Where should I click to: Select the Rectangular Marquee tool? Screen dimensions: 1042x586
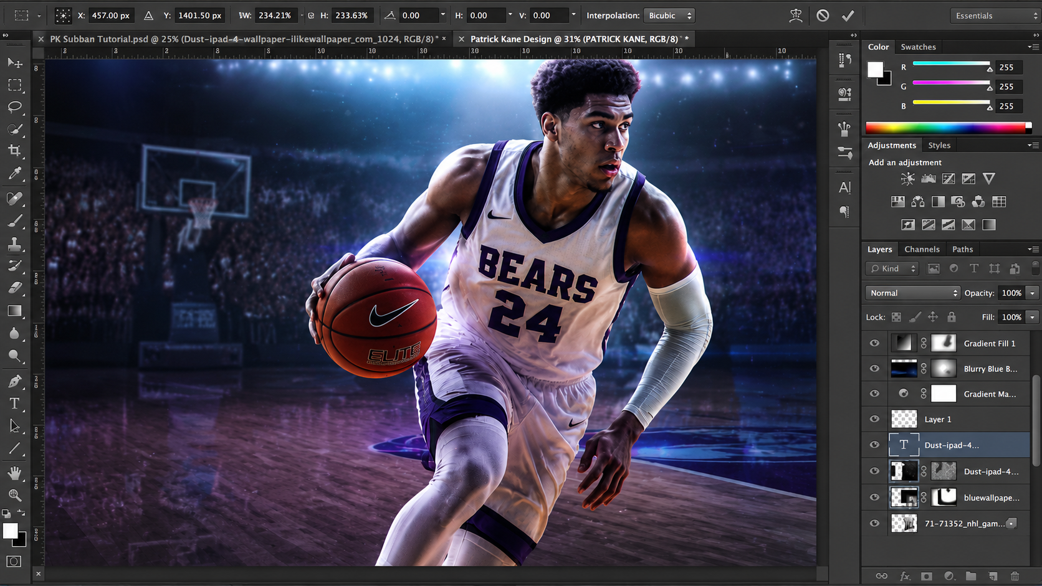(x=15, y=85)
